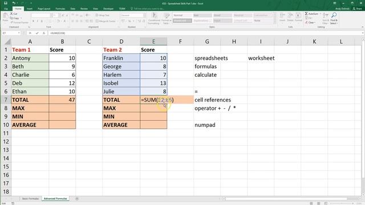This screenshot has height=205, width=365.
Task: Open the File tab
Action: pos(6,9)
